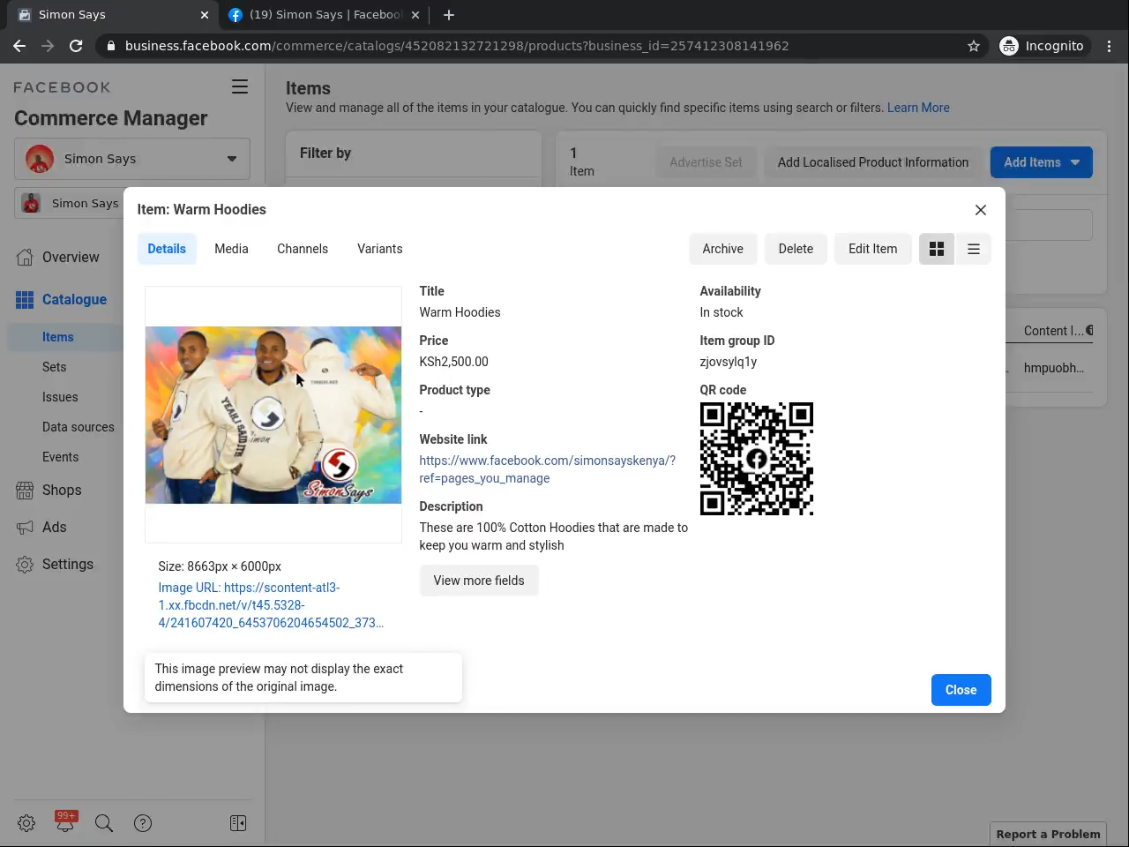The width and height of the screenshot is (1129, 847).
Task: Close the Warm Hoodies item dialog via X
Action: [x=980, y=210]
